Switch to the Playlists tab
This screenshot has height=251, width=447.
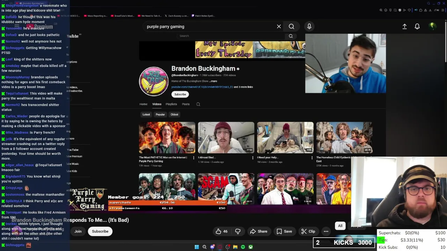pyautogui.click(x=171, y=104)
